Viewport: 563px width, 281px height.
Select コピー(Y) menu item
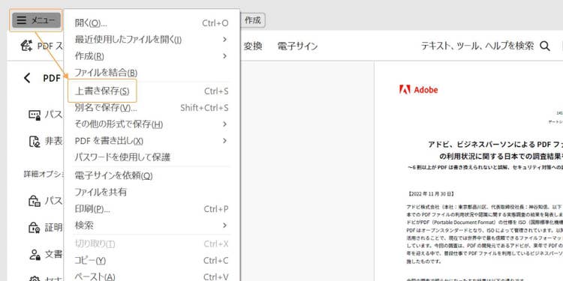click(151, 260)
